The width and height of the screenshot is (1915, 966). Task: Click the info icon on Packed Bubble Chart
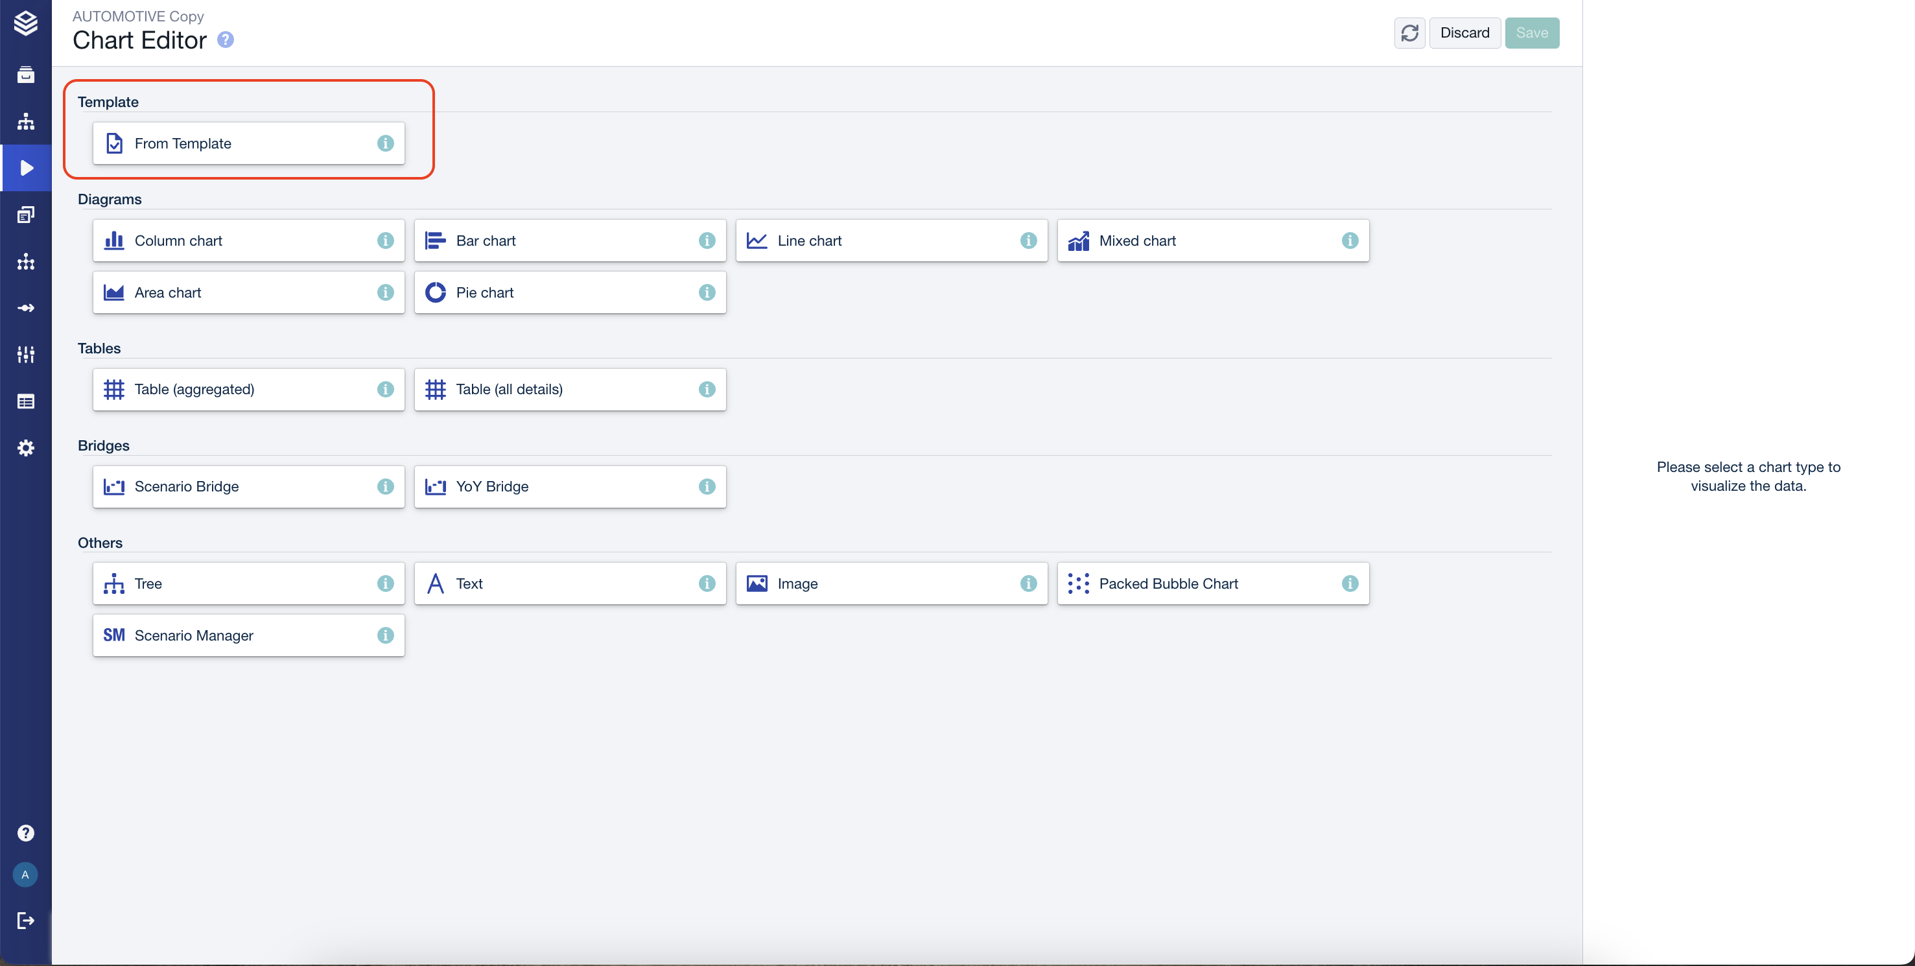1349,583
